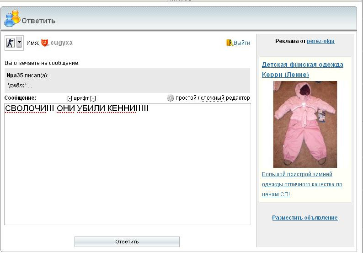This screenshot has width=363, height=253.
Task: Submit the reply with the Ответить button
Action: (127, 242)
